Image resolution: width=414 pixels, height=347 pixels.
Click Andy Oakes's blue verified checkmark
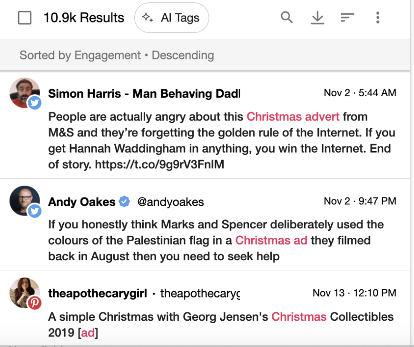(x=124, y=202)
